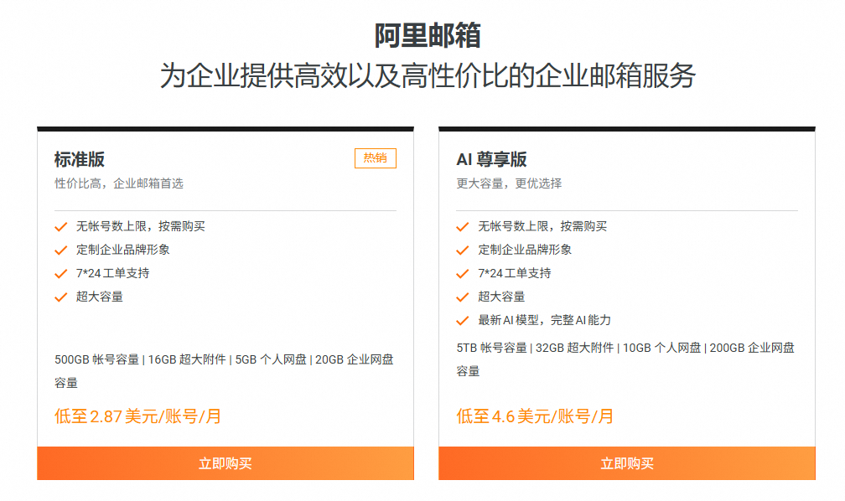Click the 低至 4.6 美元/账号/月 price

[535, 416]
